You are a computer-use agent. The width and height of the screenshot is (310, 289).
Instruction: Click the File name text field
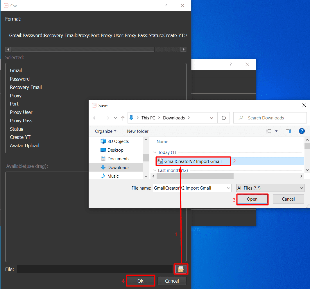[189, 188]
